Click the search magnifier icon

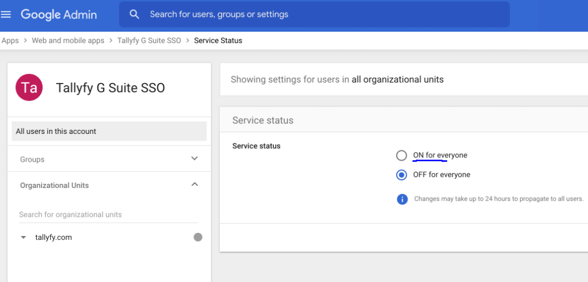[134, 14]
